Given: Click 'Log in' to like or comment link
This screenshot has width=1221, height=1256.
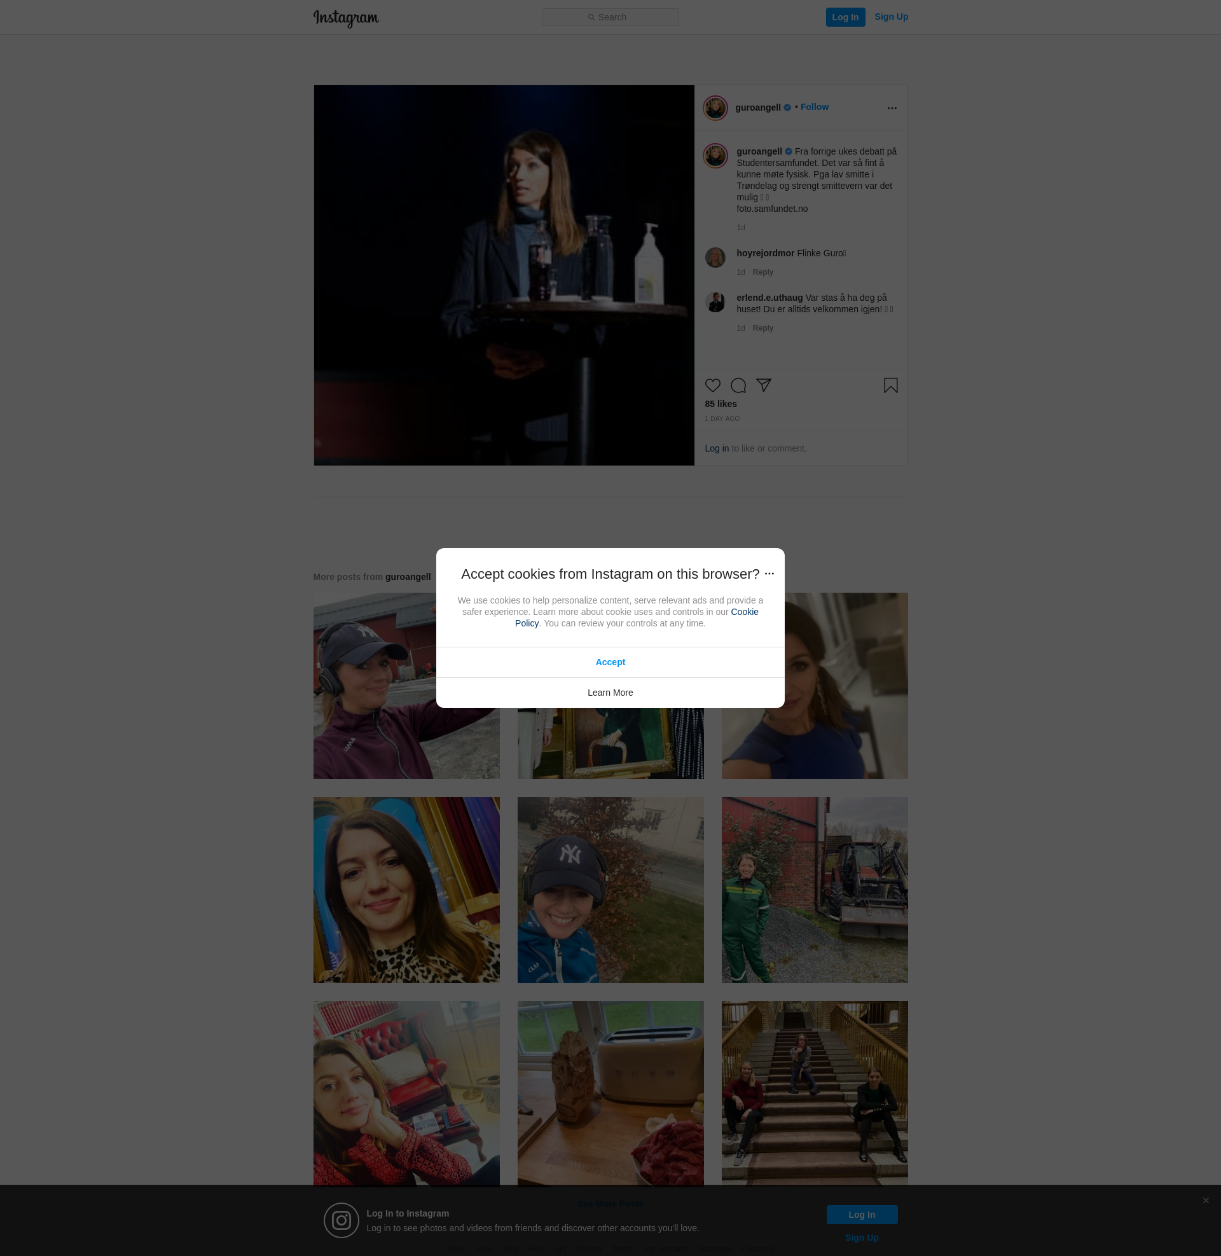Looking at the screenshot, I should (716, 448).
